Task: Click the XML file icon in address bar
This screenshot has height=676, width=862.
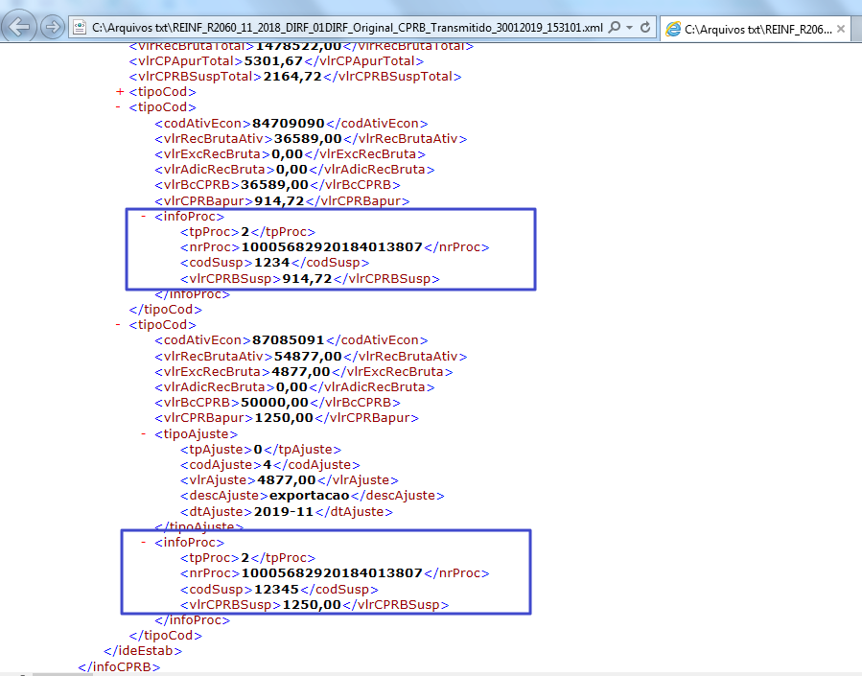Action: (x=82, y=27)
